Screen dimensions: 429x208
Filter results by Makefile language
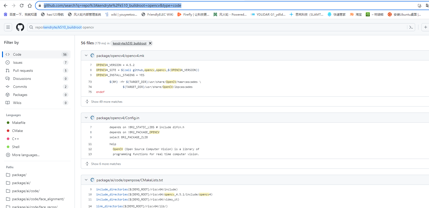coord(19,123)
